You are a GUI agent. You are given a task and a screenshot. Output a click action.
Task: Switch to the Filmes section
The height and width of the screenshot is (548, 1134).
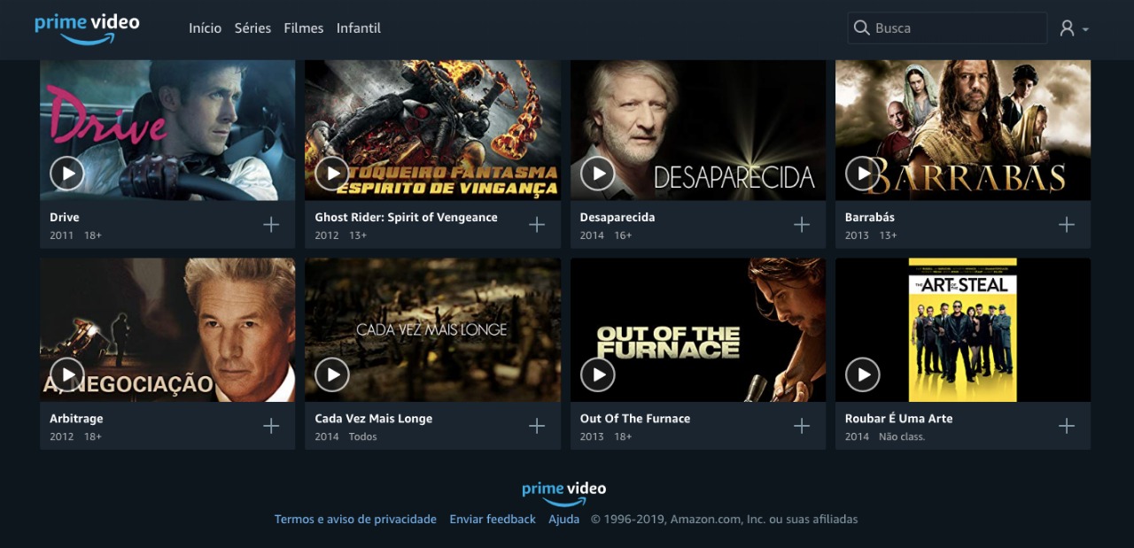pyautogui.click(x=303, y=27)
